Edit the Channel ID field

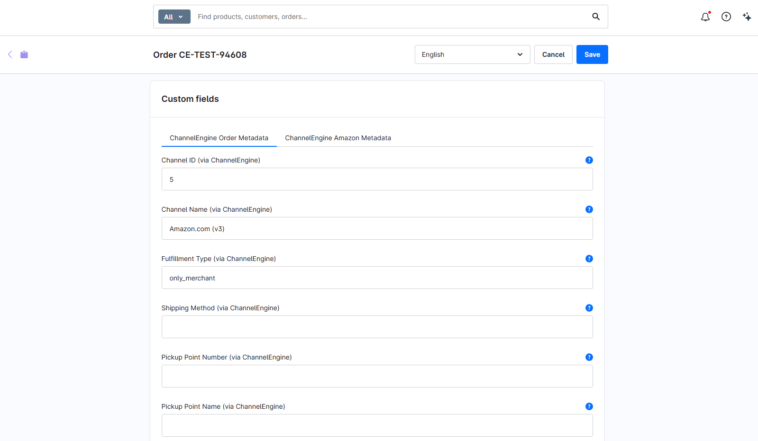(x=377, y=179)
